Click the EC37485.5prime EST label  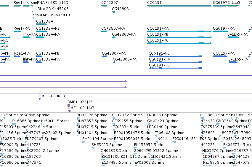coord(116,163)
